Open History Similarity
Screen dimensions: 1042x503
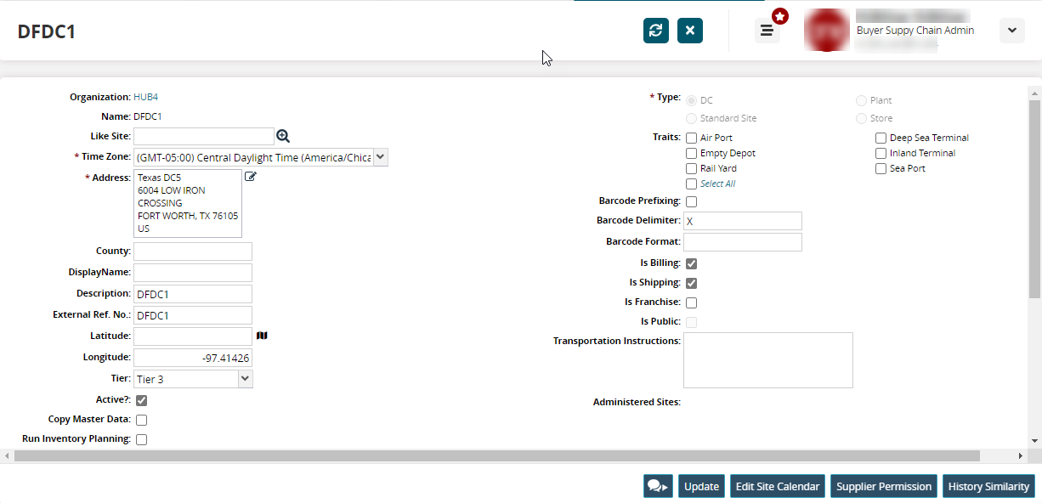988,486
